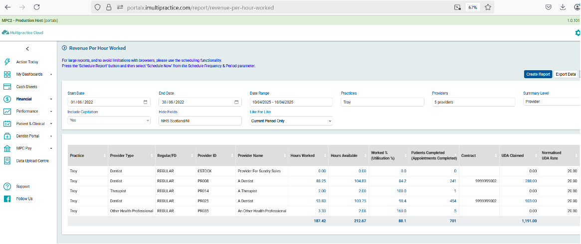
Task: Click the settings gear icon top right
Action: coord(578,32)
